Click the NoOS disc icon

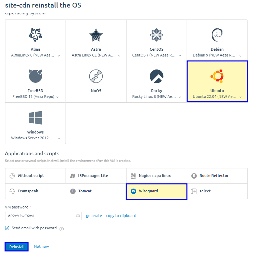pyautogui.click(x=96, y=76)
